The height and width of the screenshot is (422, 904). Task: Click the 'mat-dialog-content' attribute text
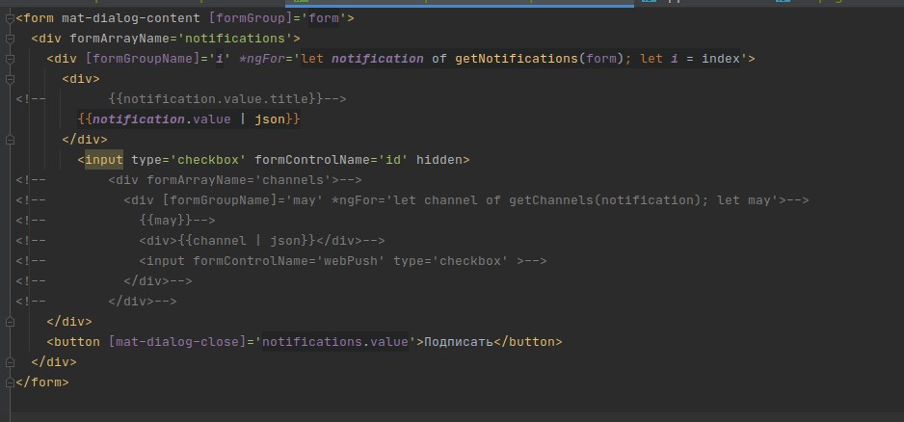click(131, 18)
